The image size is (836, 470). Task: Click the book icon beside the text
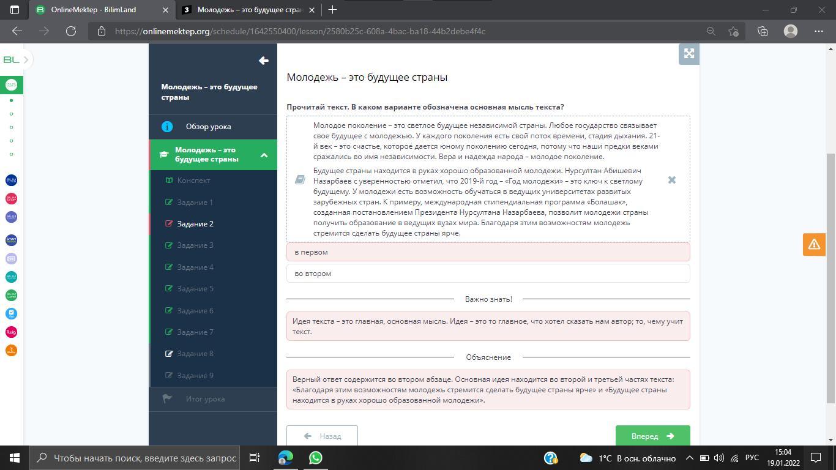coord(300,179)
